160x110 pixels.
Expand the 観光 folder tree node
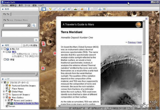(x=4, y=52)
